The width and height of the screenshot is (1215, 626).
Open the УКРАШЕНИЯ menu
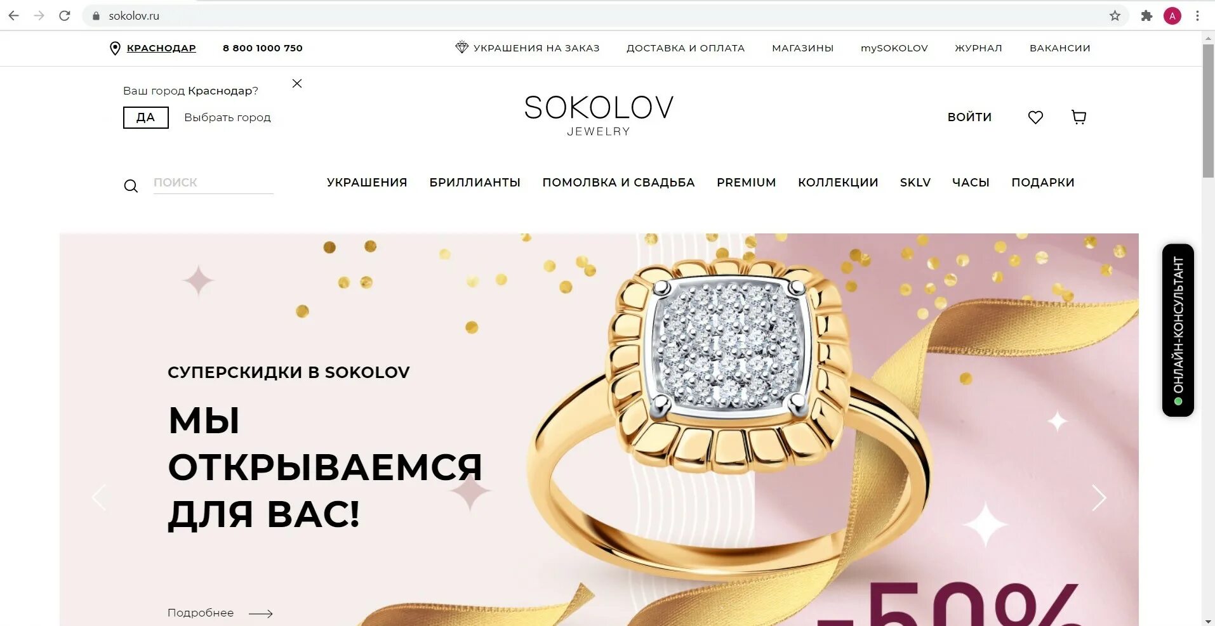(367, 183)
